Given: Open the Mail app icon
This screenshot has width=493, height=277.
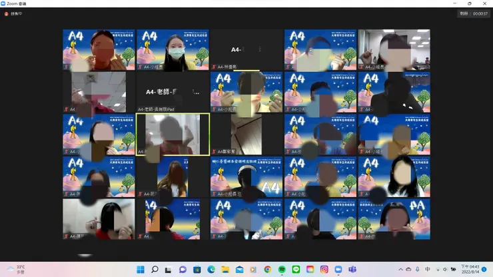Looking at the screenshot, I should click(239, 270).
